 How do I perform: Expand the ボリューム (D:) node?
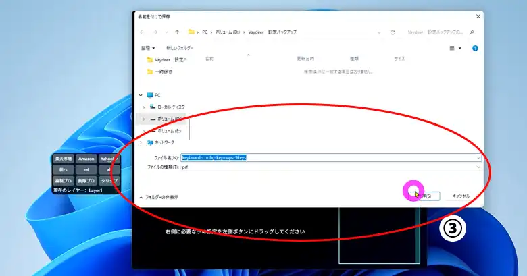point(143,119)
